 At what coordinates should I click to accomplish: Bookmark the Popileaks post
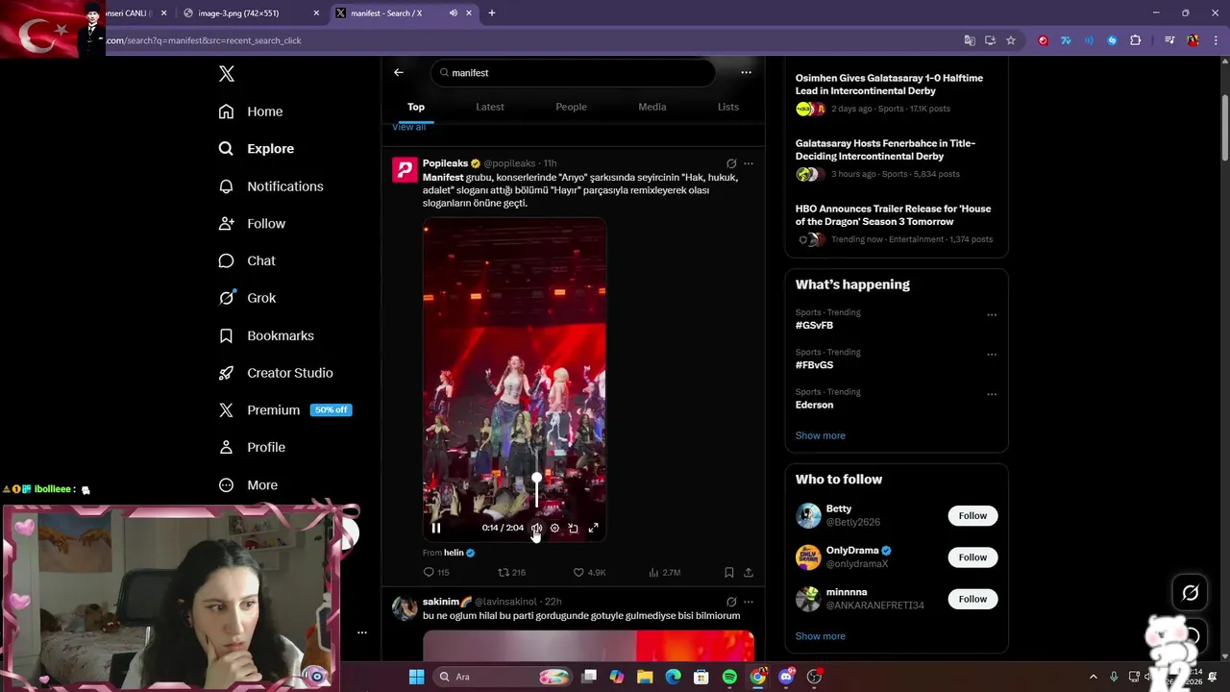pyautogui.click(x=729, y=572)
